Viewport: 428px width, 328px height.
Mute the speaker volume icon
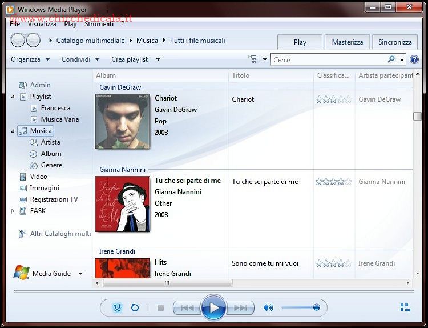[268, 308]
